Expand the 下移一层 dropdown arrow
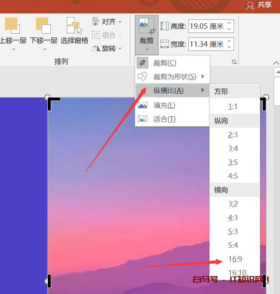280x294 pixels. pos(44,49)
